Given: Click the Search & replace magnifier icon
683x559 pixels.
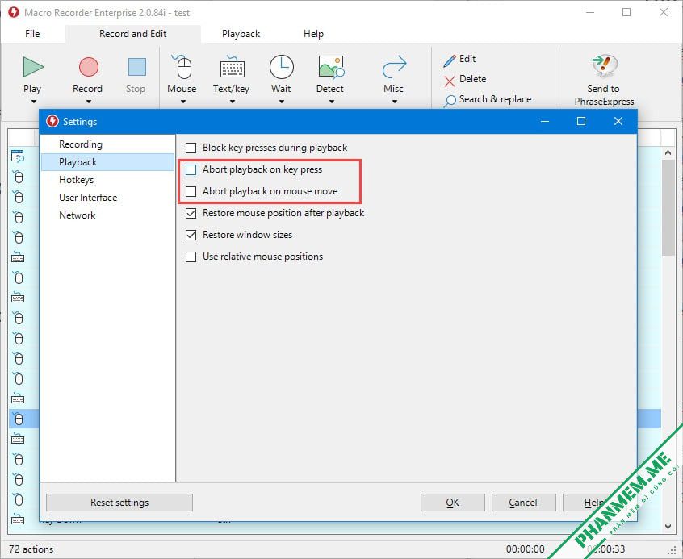Looking at the screenshot, I should tap(450, 101).
